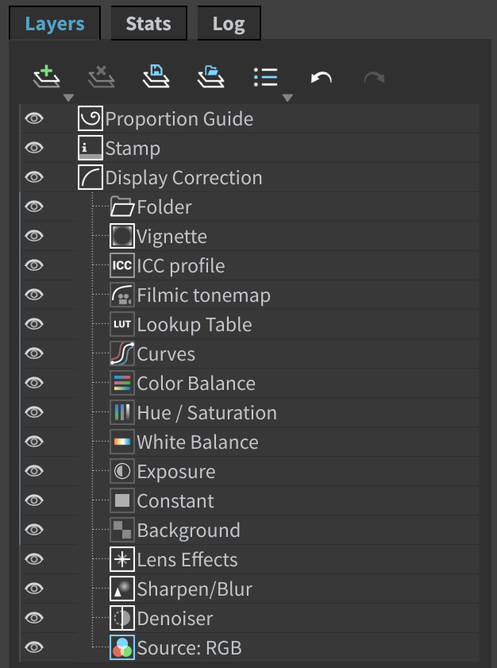Click the Undo arrow icon
The height and width of the screenshot is (668, 497).
(321, 78)
